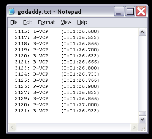Image resolution: width=152 pixels, height=139 pixels.
Task: Open the Help menu
Action: (x=82, y=23)
